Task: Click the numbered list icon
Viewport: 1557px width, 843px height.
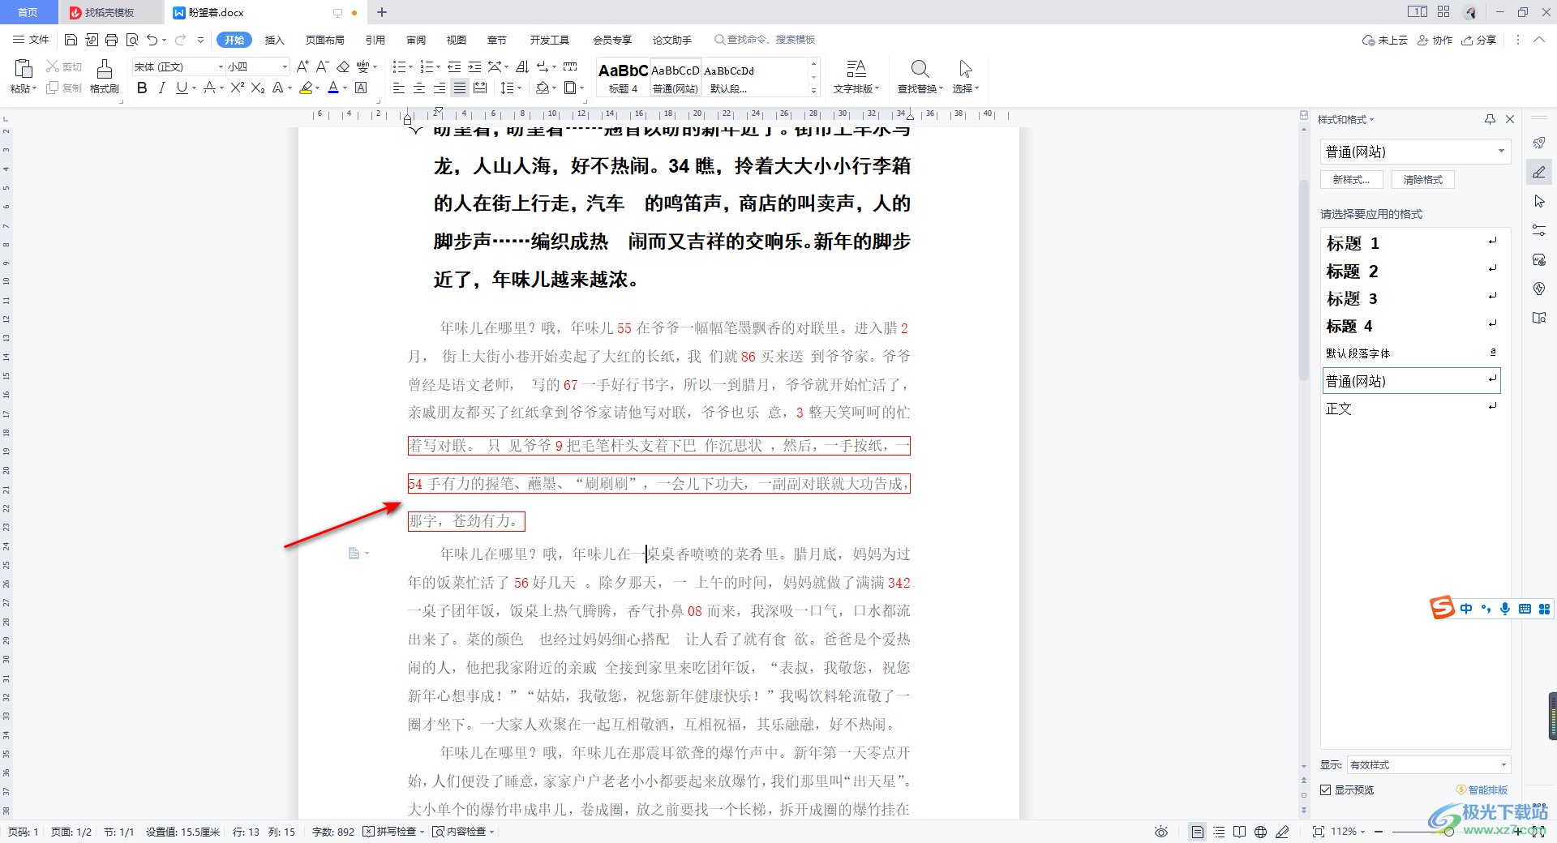Action: click(x=426, y=66)
